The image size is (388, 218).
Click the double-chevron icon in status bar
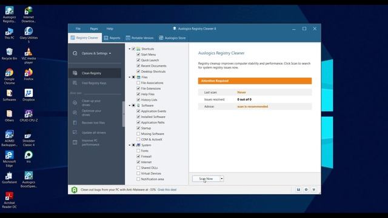coord(314,190)
